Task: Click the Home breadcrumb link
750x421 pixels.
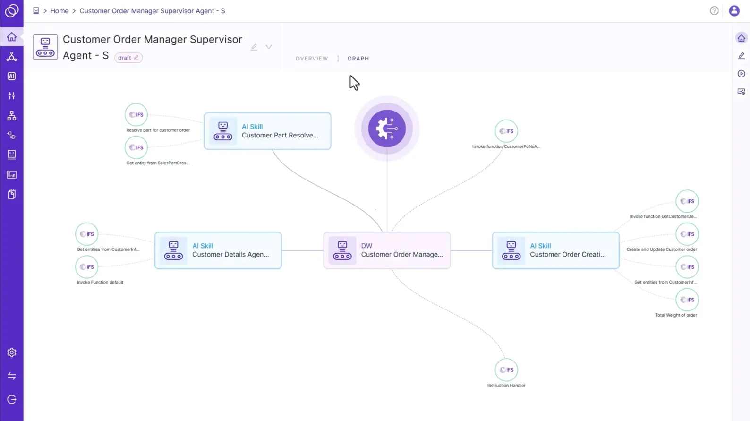Action: coord(60,11)
